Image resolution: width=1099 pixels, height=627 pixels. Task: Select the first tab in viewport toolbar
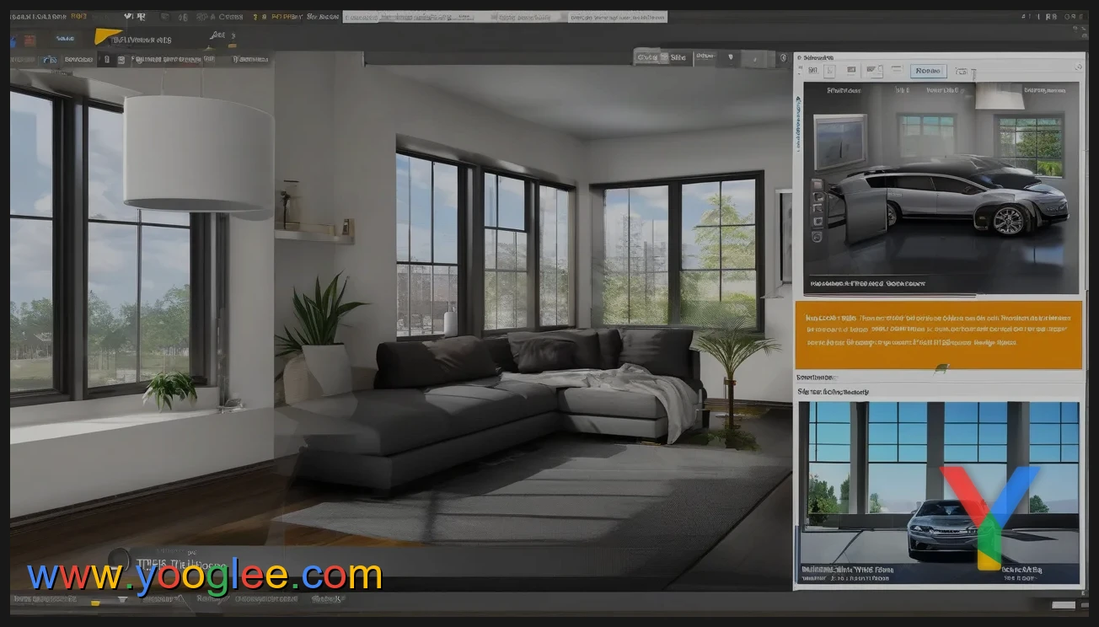[x=648, y=57]
